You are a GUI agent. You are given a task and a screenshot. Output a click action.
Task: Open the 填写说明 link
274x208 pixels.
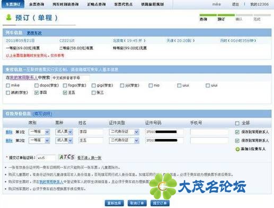tap(42, 114)
